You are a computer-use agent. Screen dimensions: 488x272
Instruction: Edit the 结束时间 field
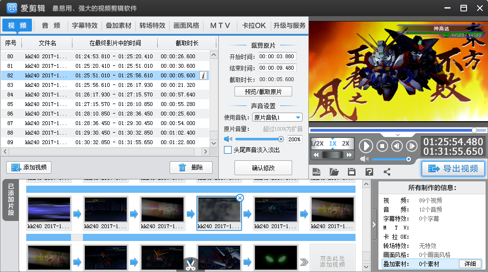(277, 68)
